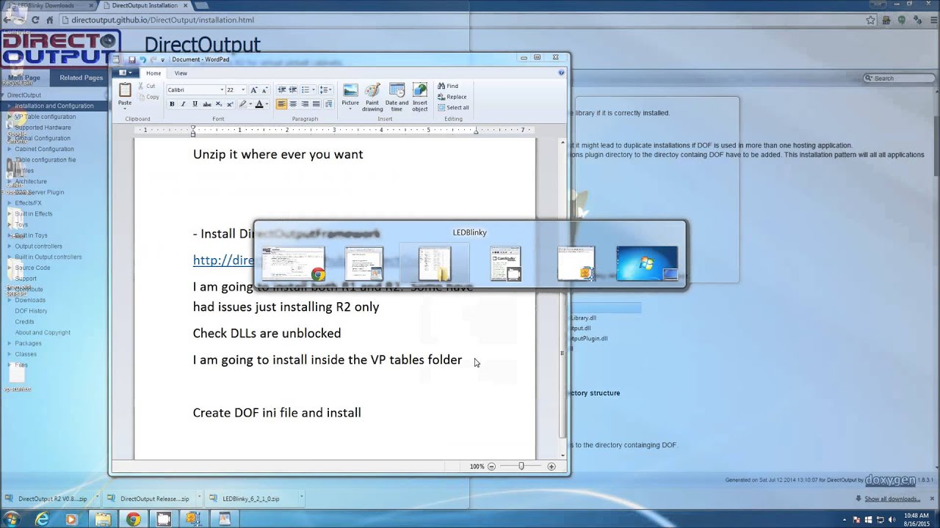Open the Related Pages tab

point(82,78)
